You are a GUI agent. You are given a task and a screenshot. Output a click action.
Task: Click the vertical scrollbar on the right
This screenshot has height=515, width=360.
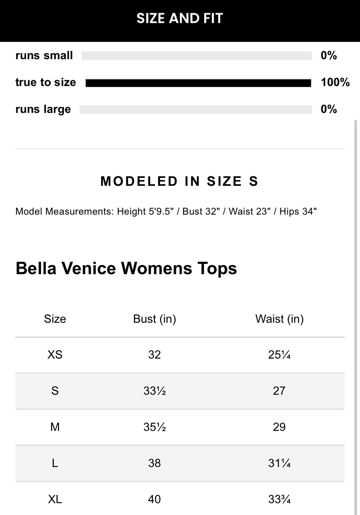pos(355,290)
